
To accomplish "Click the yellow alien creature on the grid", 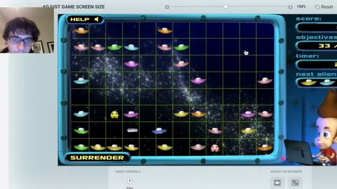I will tap(114, 114).
